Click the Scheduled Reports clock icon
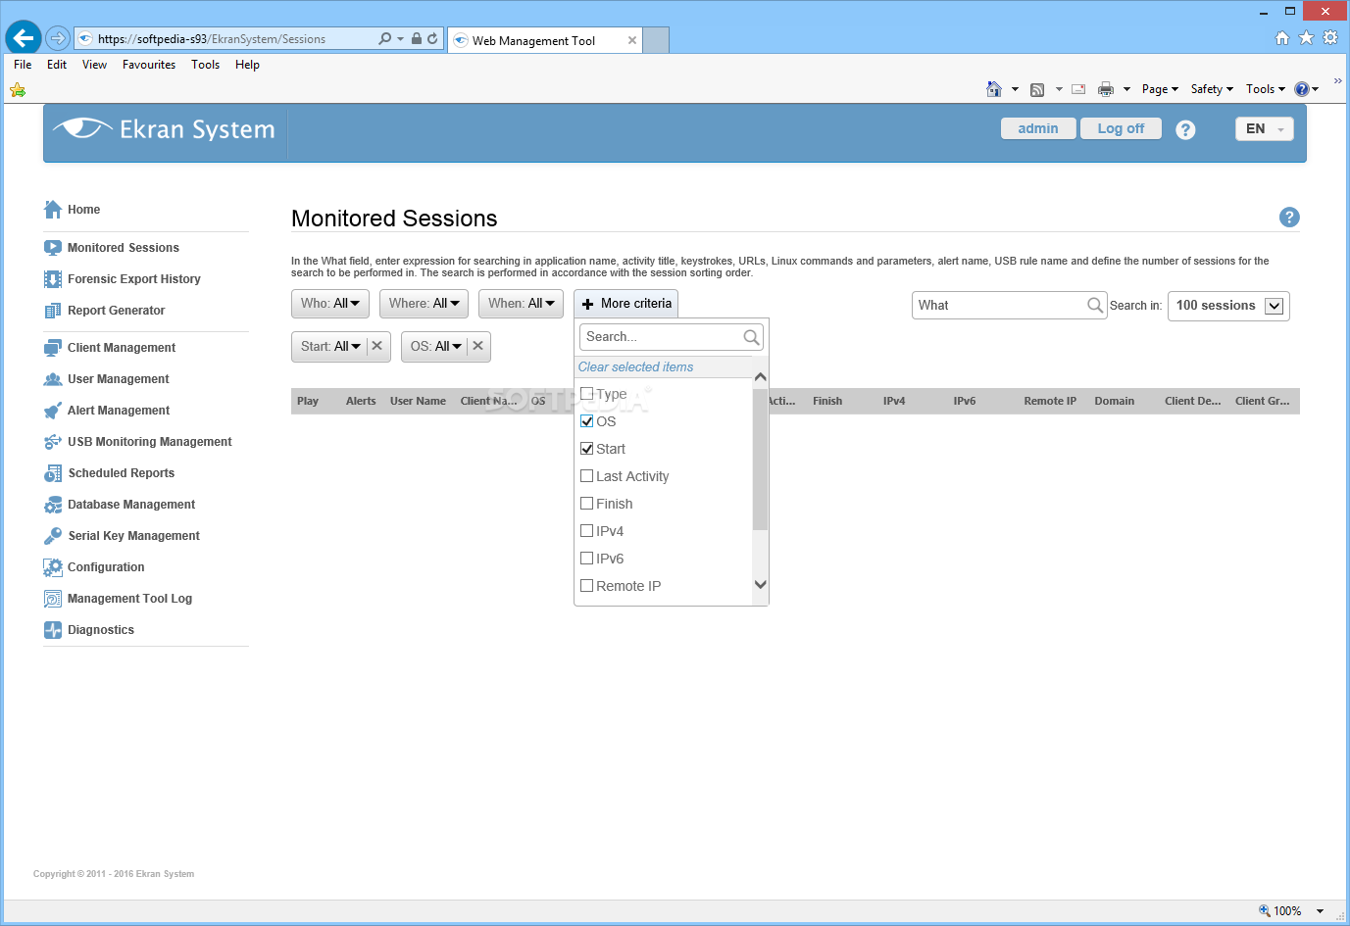This screenshot has width=1350, height=926. click(x=53, y=473)
